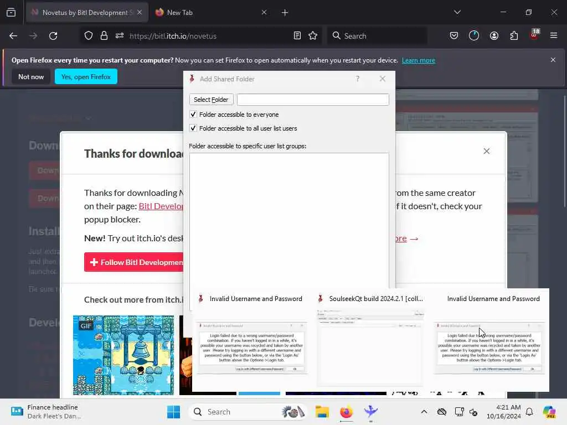Open the Bitl Development page link

pos(161,206)
